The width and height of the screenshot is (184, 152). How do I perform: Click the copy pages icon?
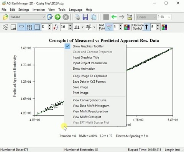point(94,17)
